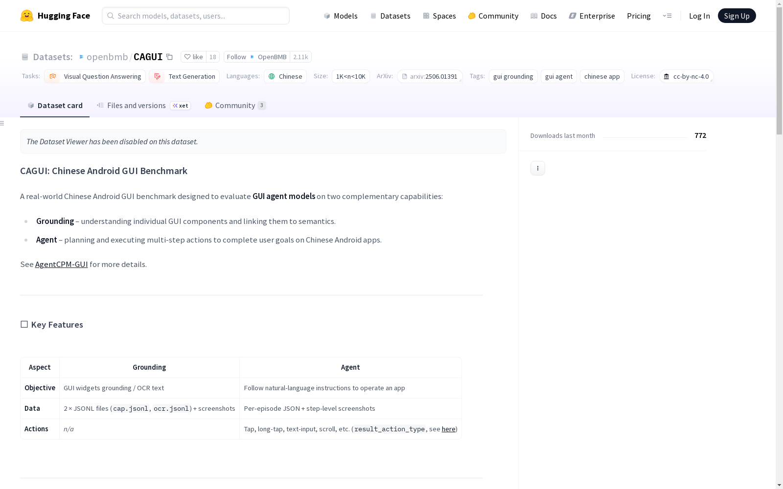This screenshot has height=489, width=783.
Task: Open Docs from navigation bar
Action: click(x=544, y=16)
